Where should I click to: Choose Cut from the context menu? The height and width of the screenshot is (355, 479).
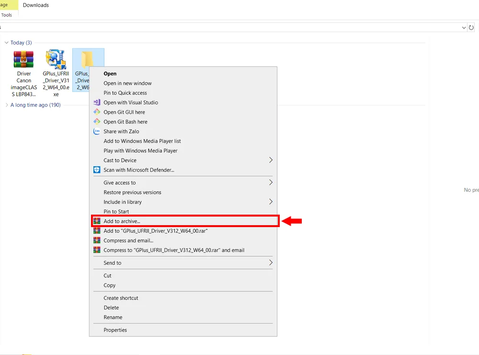(183, 275)
